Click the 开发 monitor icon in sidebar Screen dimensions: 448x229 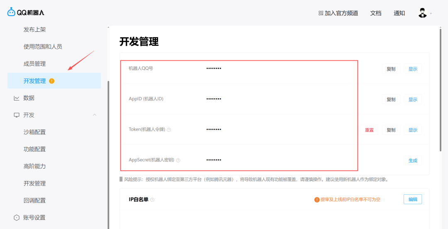pos(17,115)
